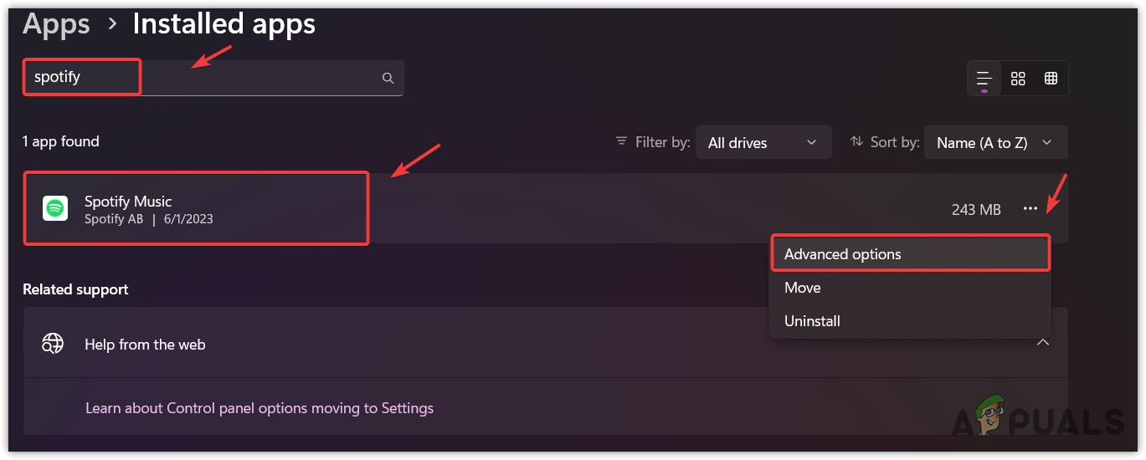Switch to table view layout
Screen dimensions: 1146x460
click(x=1051, y=79)
